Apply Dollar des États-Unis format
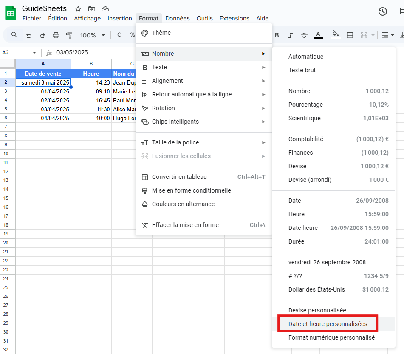This screenshot has height=354, width=404. [333, 289]
